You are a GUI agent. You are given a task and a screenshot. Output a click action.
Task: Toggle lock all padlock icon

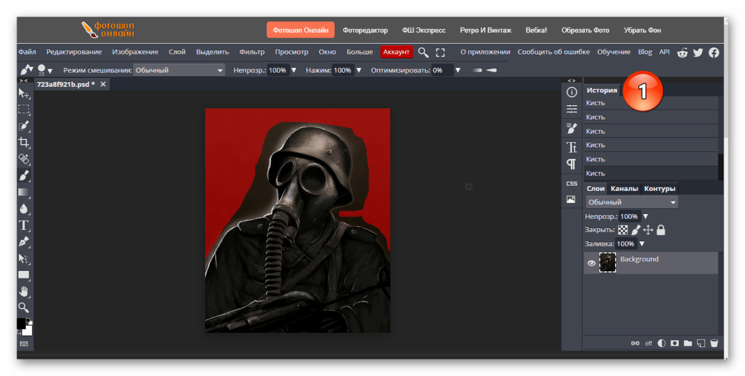pos(660,230)
